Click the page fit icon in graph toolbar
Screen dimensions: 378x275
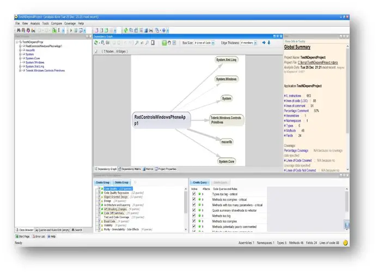153,43
